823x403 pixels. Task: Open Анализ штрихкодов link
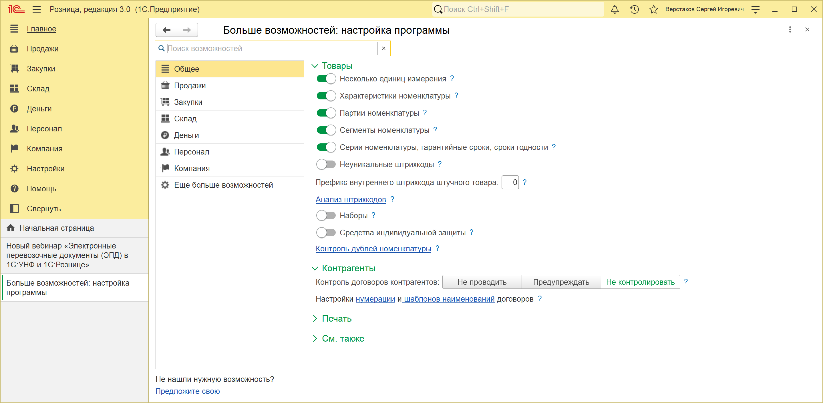point(351,199)
